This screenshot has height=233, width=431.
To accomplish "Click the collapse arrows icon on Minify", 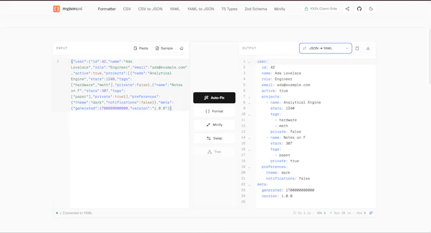I will (x=208, y=125).
